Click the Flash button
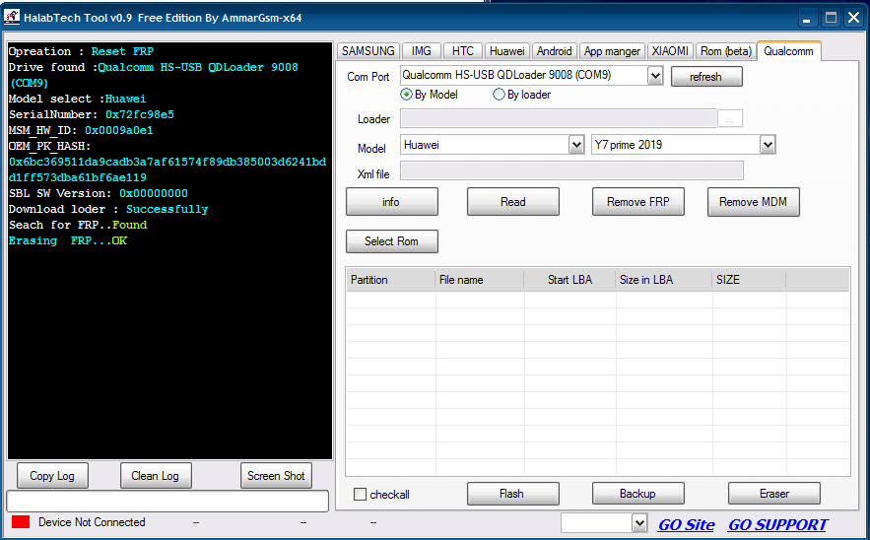Viewport: 870px width, 540px height. (x=512, y=494)
